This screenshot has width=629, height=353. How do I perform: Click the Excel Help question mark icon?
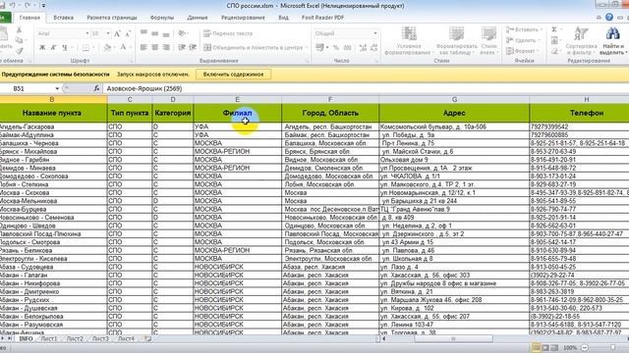click(609, 18)
